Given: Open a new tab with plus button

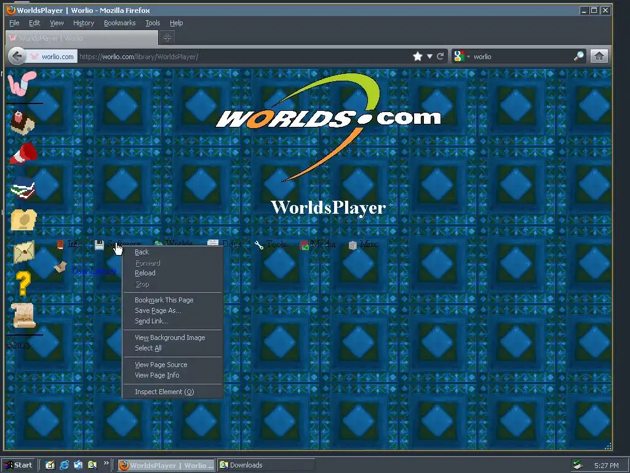Looking at the screenshot, I should (x=167, y=38).
